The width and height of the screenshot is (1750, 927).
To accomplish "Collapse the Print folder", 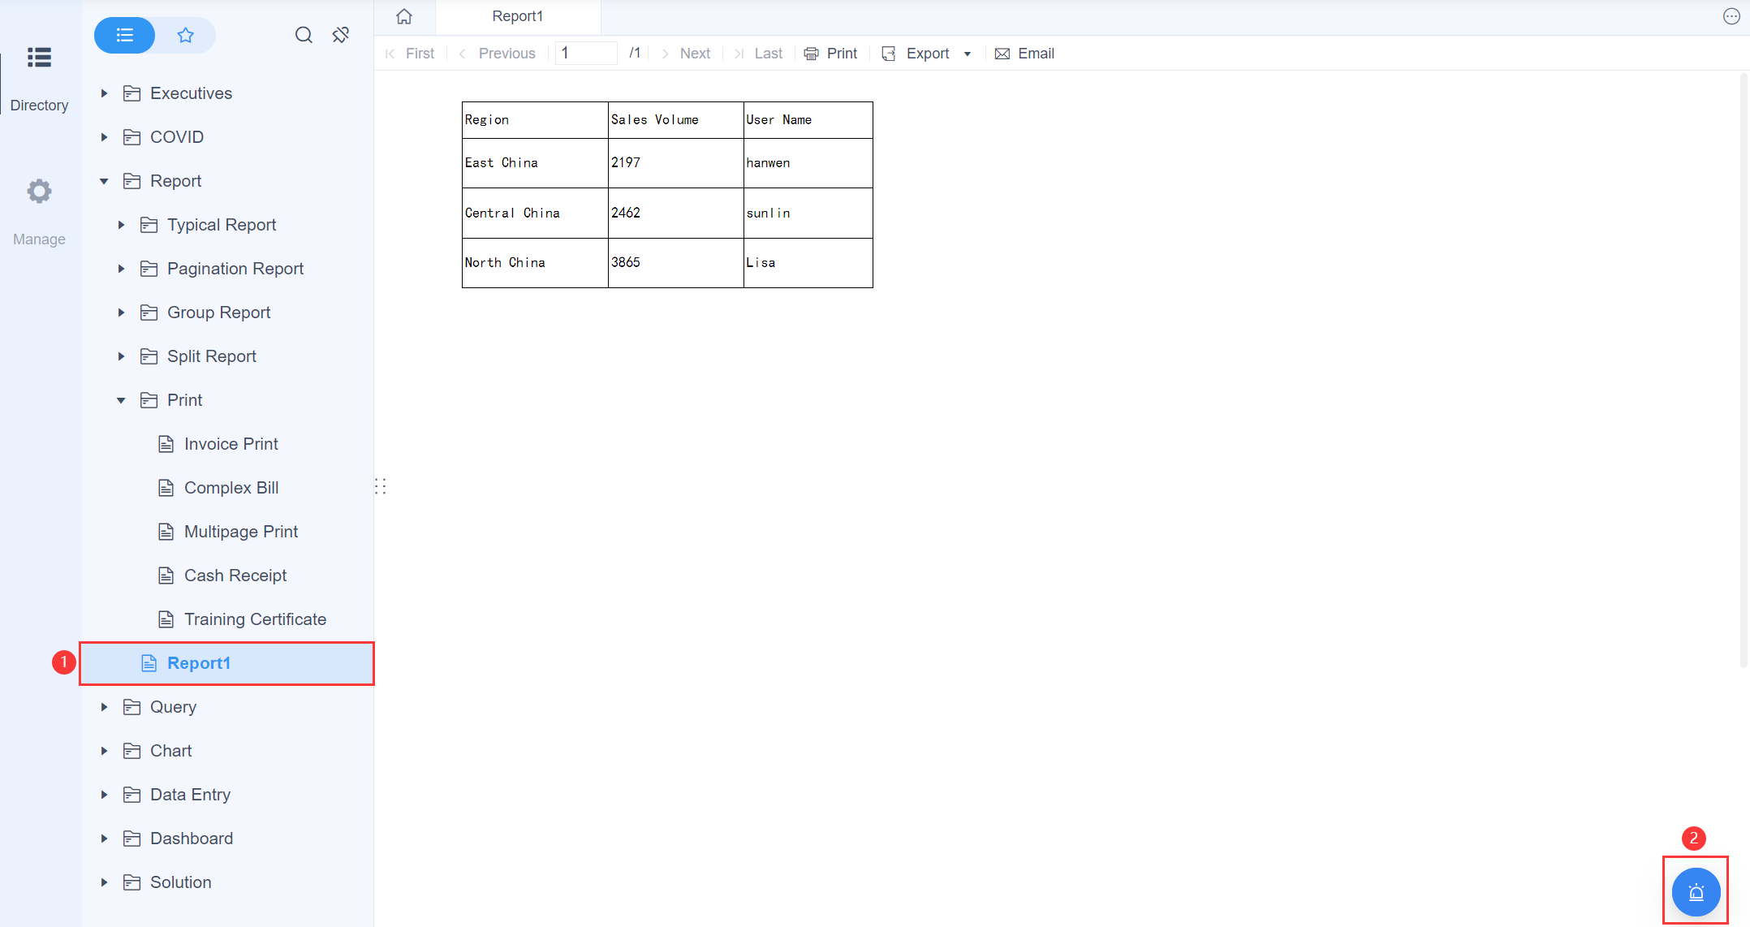I will tap(121, 400).
